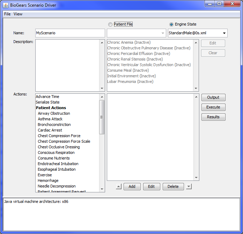
Task: Select the Engine State radio button
Action: 171,24
